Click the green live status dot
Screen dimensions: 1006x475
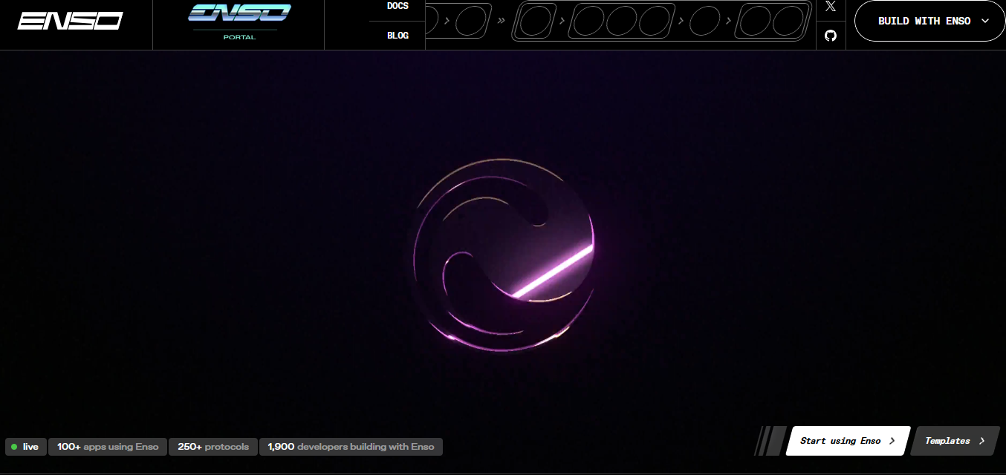[14, 447]
